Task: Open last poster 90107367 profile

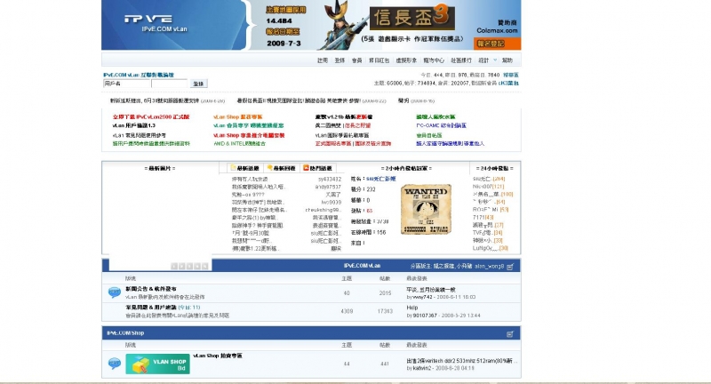Action: pos(425,316)
